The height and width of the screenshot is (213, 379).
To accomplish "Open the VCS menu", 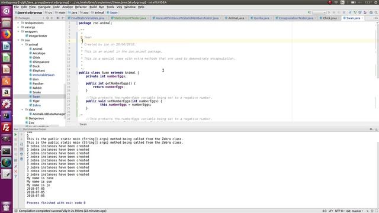I will (x=119, y=7).
